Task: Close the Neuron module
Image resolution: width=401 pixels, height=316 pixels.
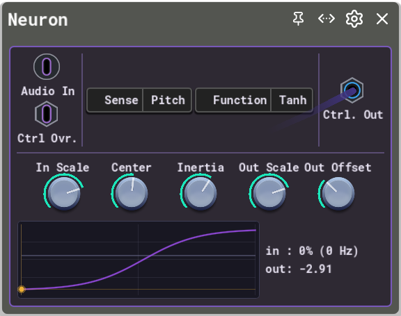Action: pyautogui.click(x=382, y=19)
